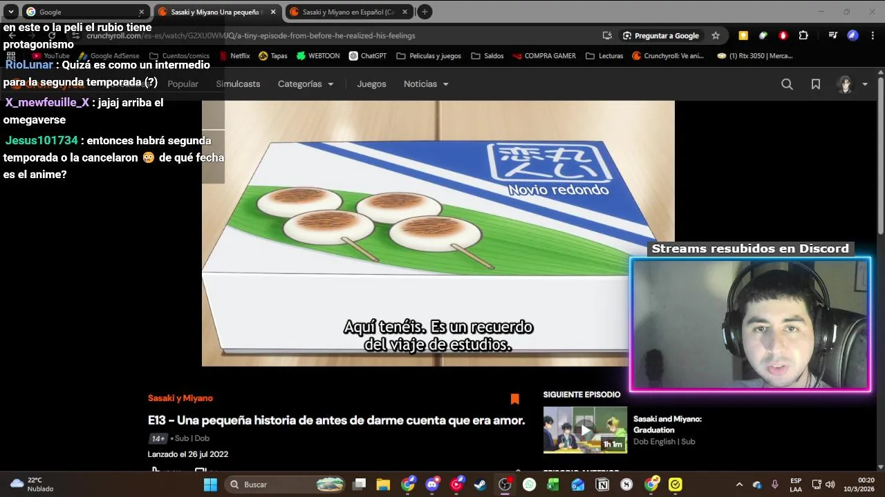The image size is (885, 497).
Task: Open the tab search dropdown arrow
Action: pos(11,12)
